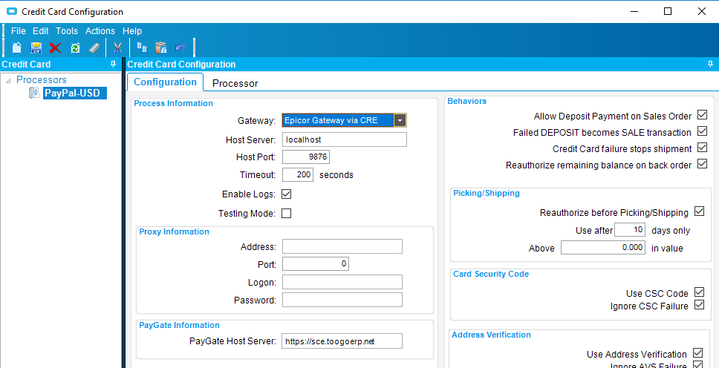
Task: Click the Processors tree label
Action: tap(42, 79)
